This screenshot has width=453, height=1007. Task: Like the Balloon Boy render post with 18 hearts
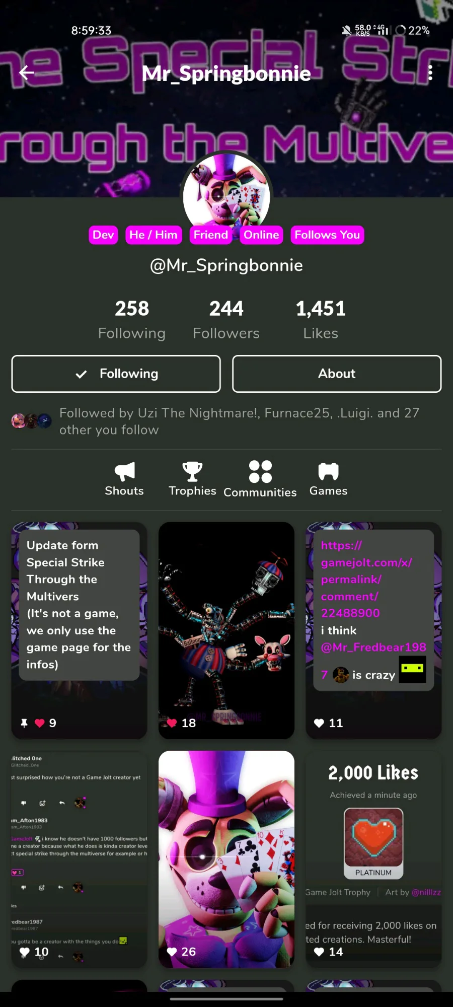coord(172,723)
